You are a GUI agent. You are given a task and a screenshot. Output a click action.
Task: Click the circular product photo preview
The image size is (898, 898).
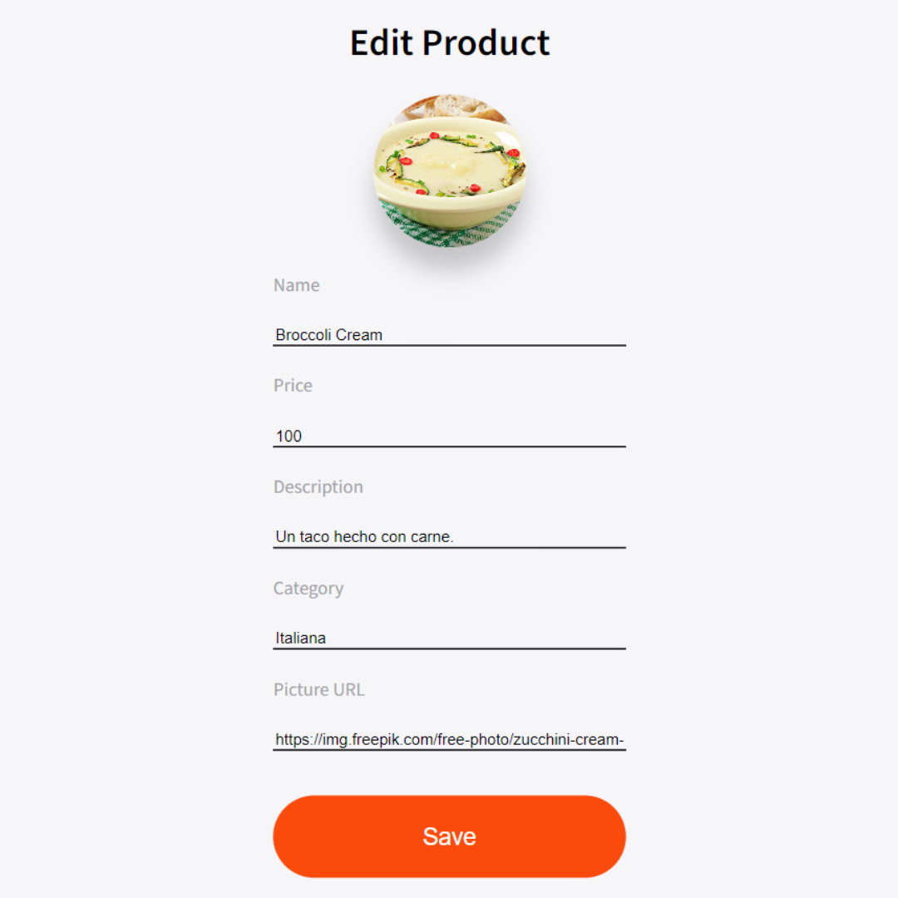(x=449, y=170)
